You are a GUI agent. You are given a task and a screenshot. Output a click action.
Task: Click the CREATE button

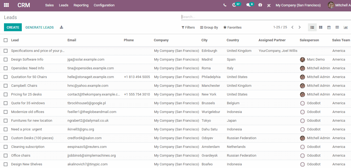13,27
